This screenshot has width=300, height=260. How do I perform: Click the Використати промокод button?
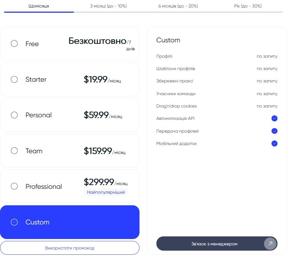[x=70, y=248]
